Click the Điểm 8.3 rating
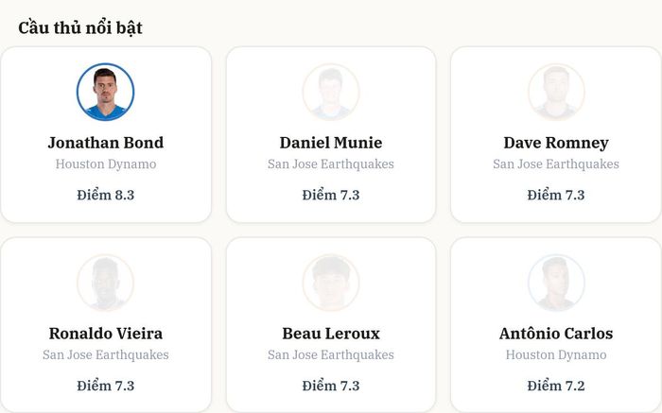Image resolution: width=662 pixels, height=413 pixels. 106,195
